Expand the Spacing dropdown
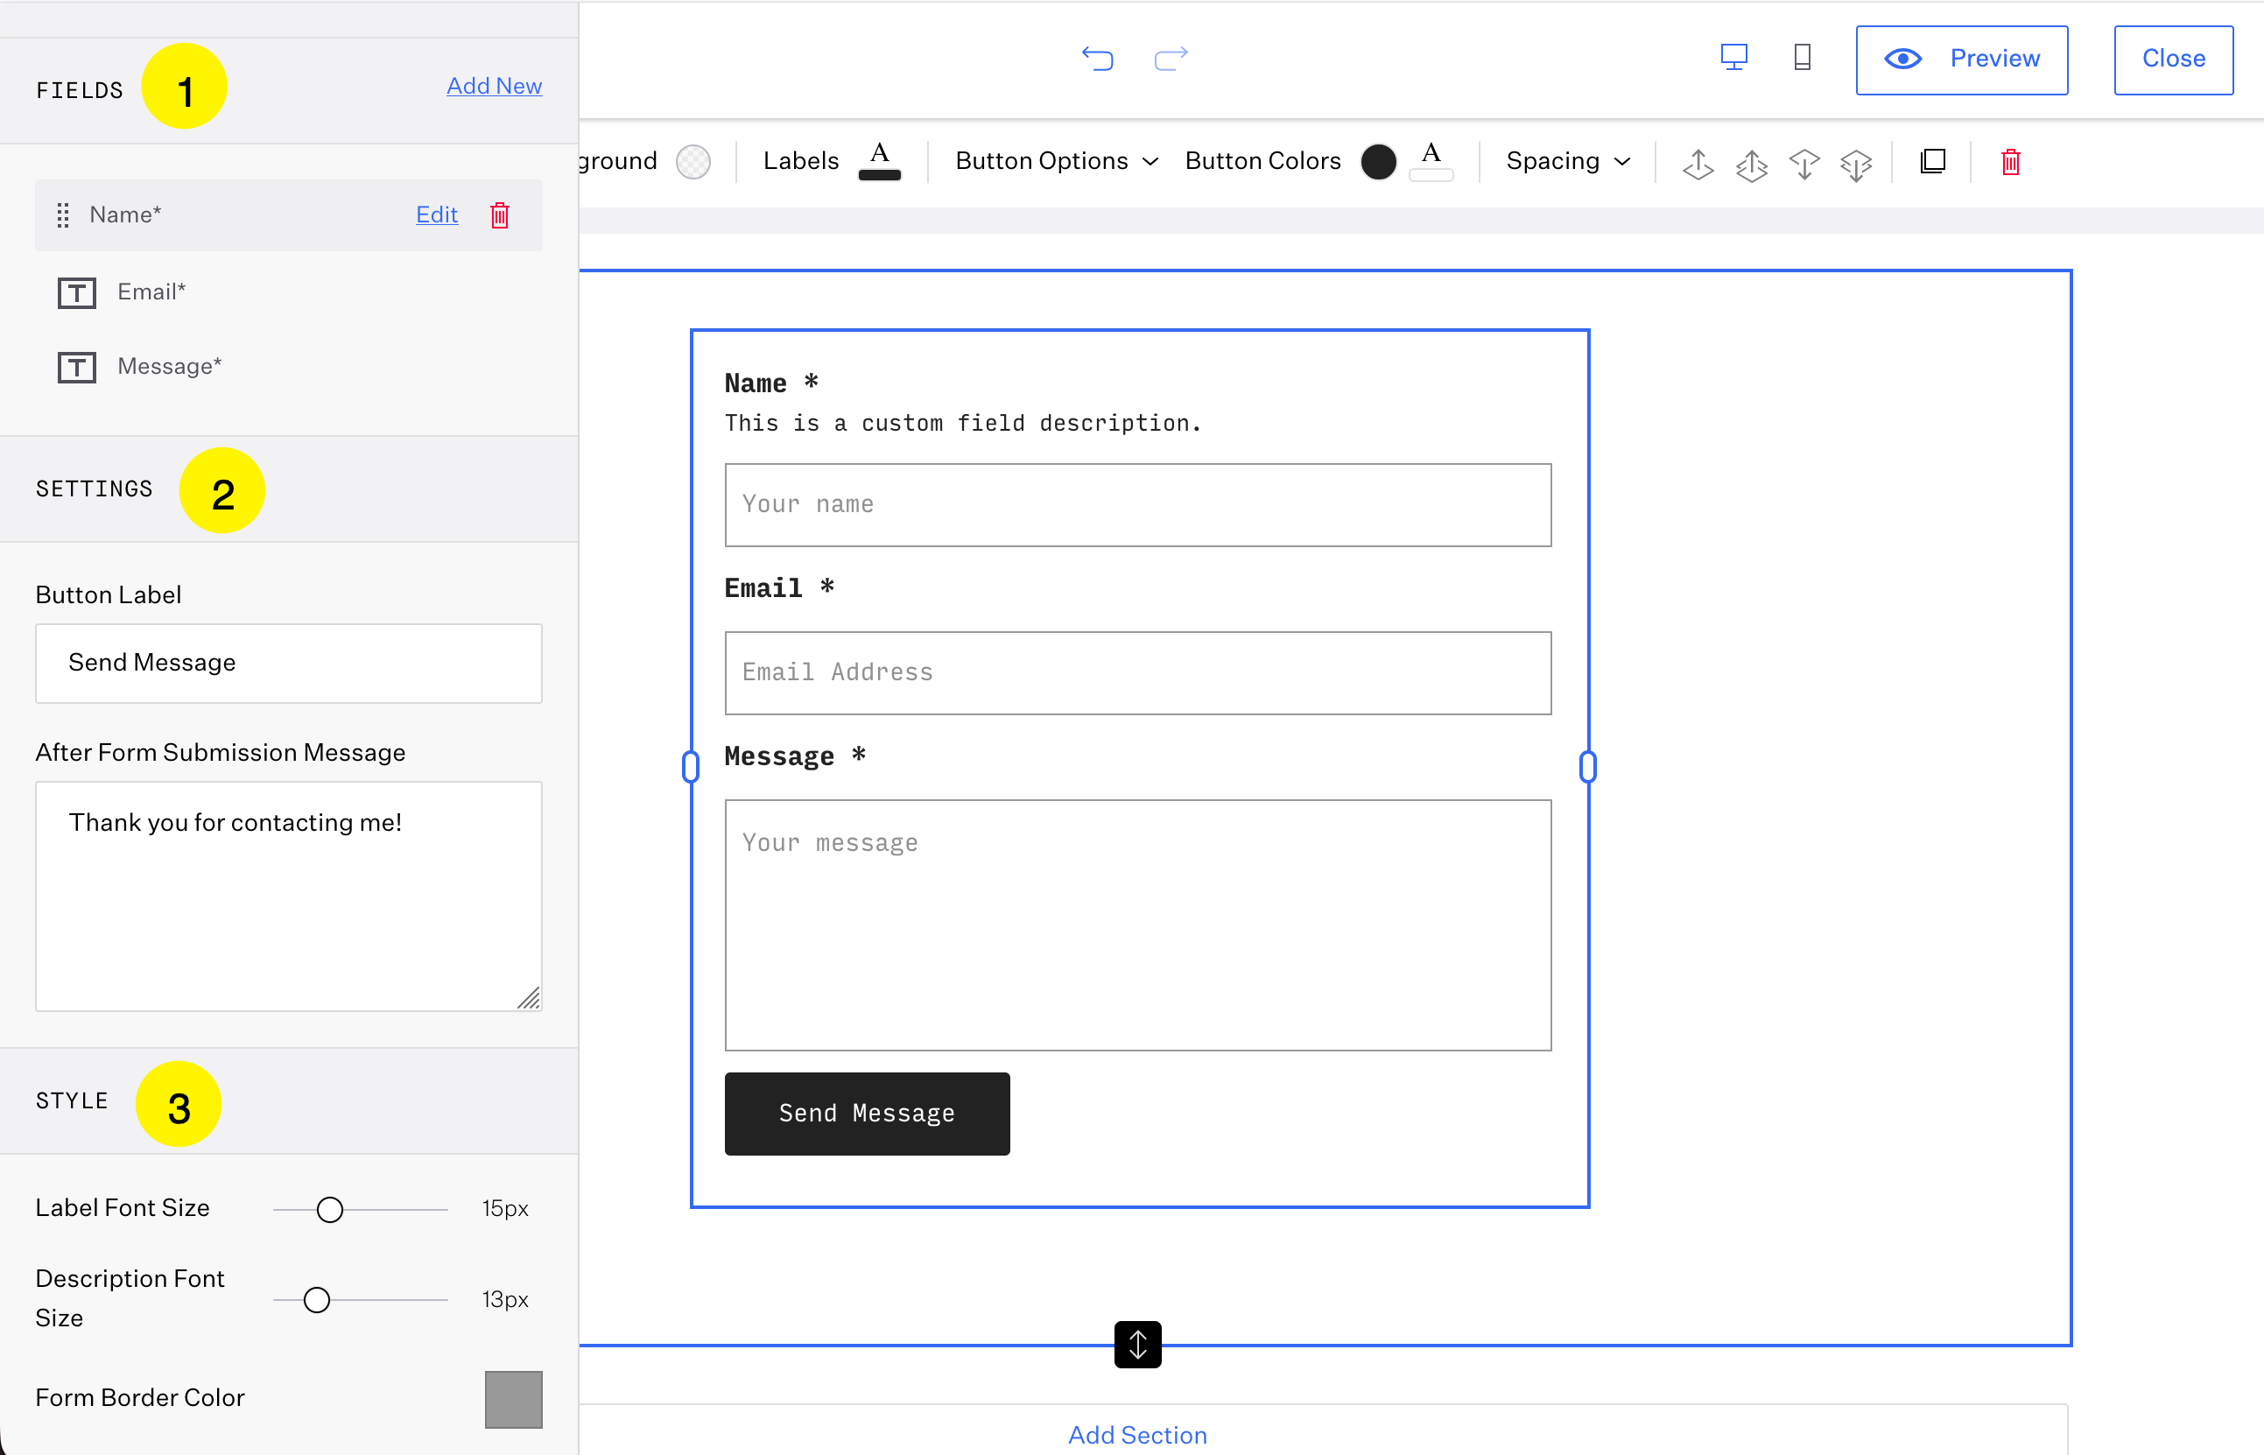 pyautogui.click(x=1566, y=162)
